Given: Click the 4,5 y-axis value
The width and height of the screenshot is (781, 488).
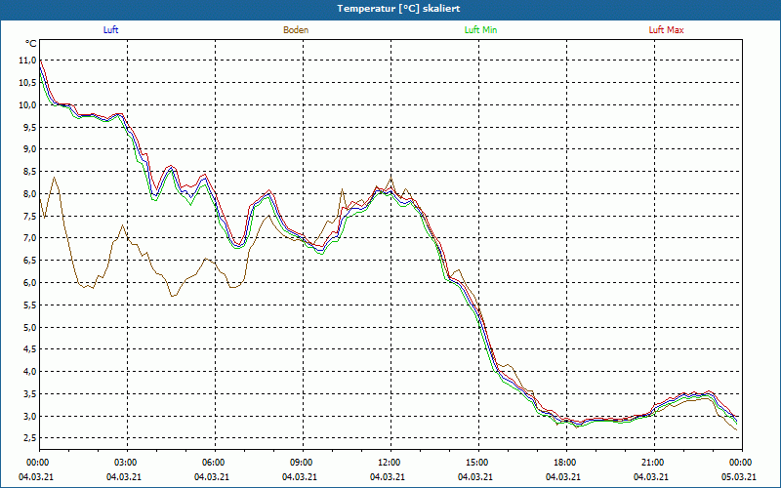Looking at the screenshot, I should tap(30, 349).
